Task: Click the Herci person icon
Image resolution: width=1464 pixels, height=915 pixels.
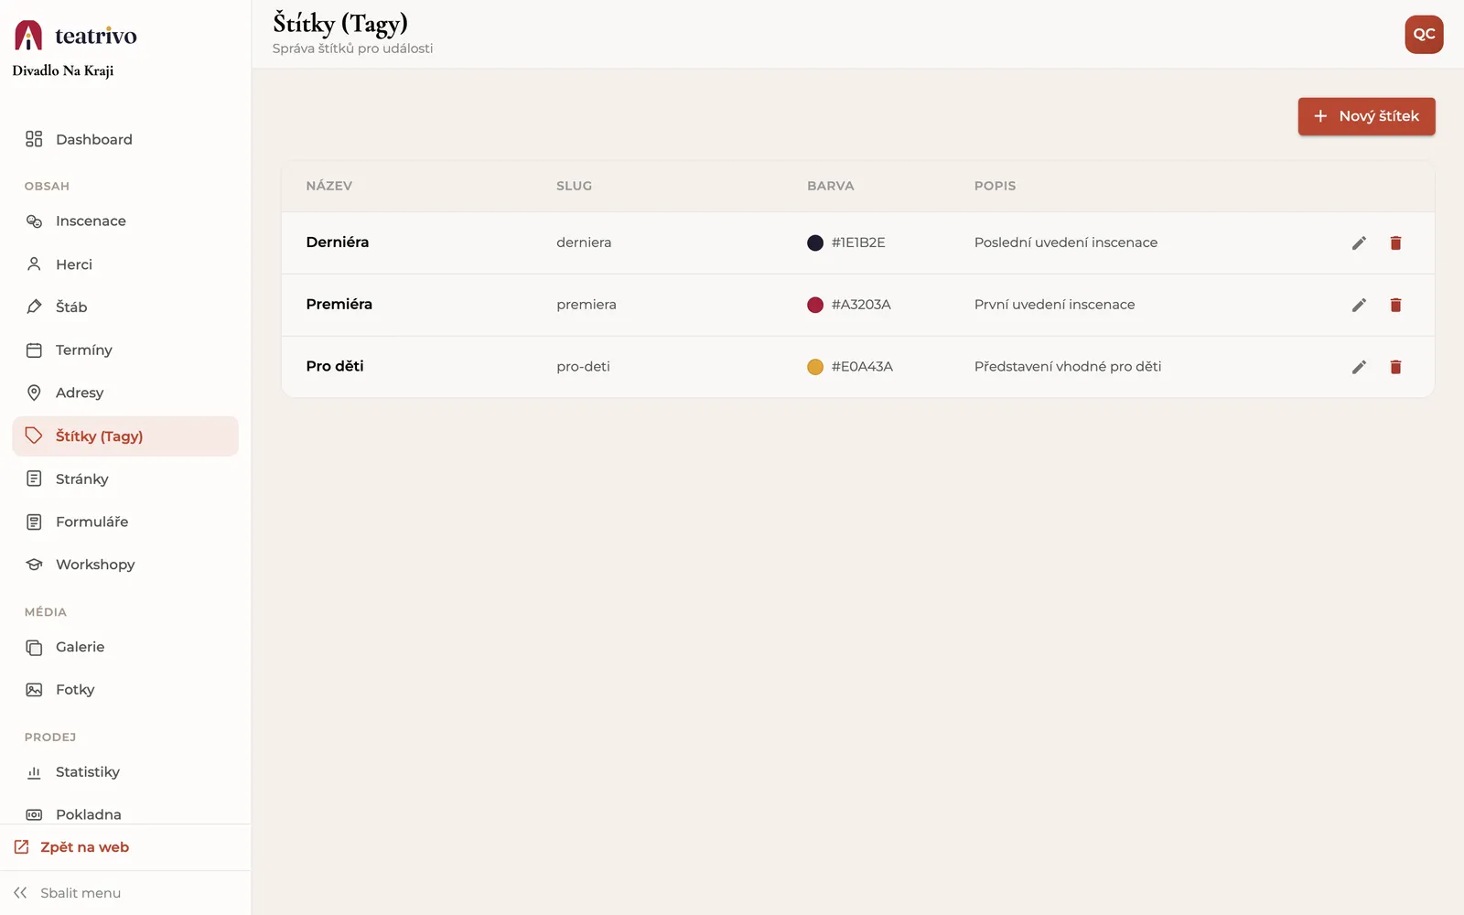Action: click(34, 264)
